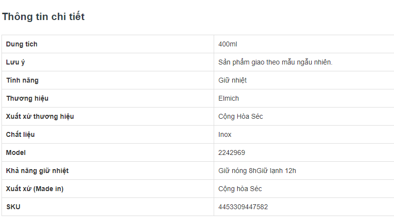Click "Giữ nóng 8hGiữ lạnh 12h" value
The height and width of the screenshot is (217, 394).
click(x=257, y=171)
